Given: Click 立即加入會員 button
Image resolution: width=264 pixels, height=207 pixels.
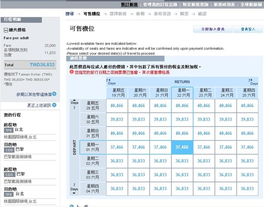Looking at the screenshot, I should [x=213, y=29].
